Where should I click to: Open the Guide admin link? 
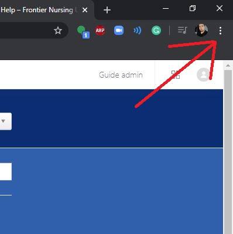click(121, 75)
